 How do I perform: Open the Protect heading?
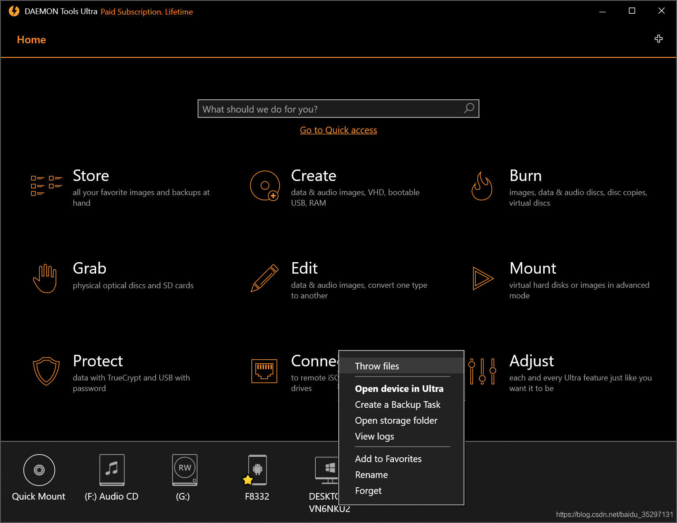98,361
